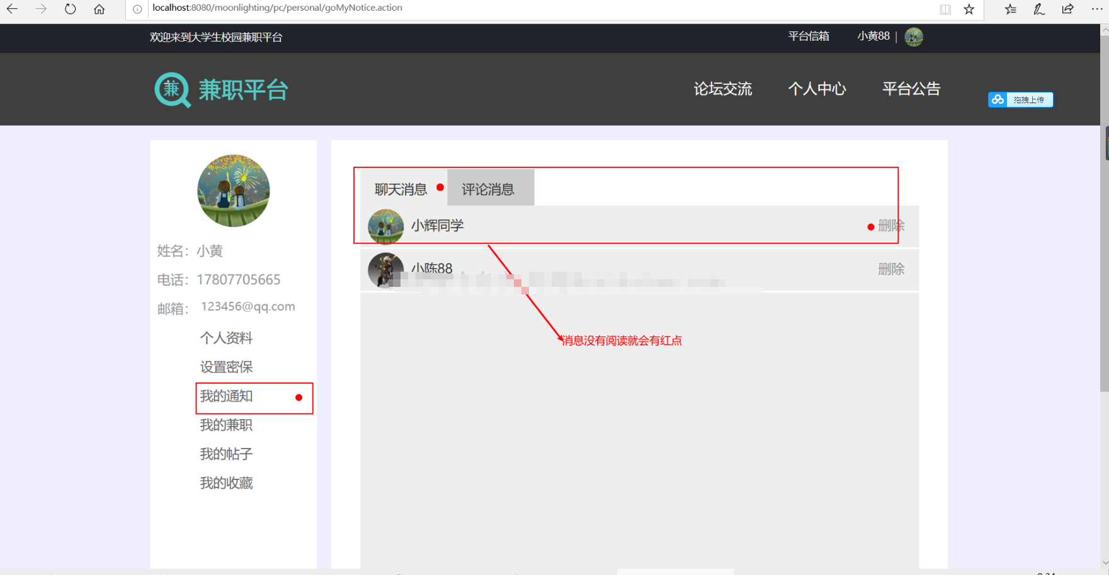Click the small user avatar in top bar
This screenshot has height=575, width=1109.
click(x=914, y=37)
